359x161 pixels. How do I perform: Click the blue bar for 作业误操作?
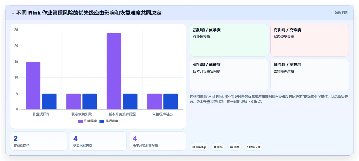tap(49, 101)
